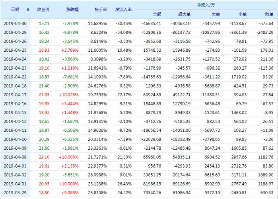This screenshot has height=199, width=278.
Task: Click super-large order value -40463.10
Action: (x=181, y=23)
